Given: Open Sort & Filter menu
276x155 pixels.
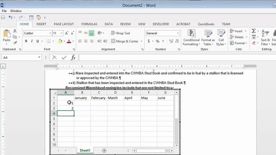Looking at the screenshot, I should coord(266,37).
